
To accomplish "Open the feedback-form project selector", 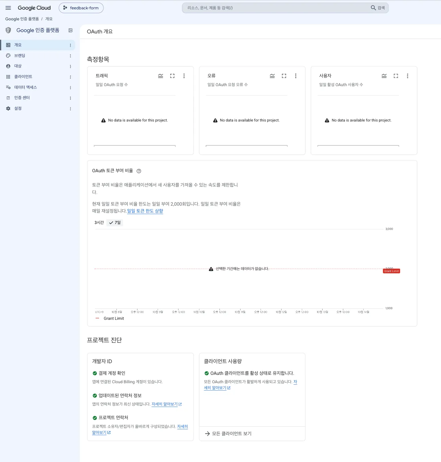I will point(81,8).
